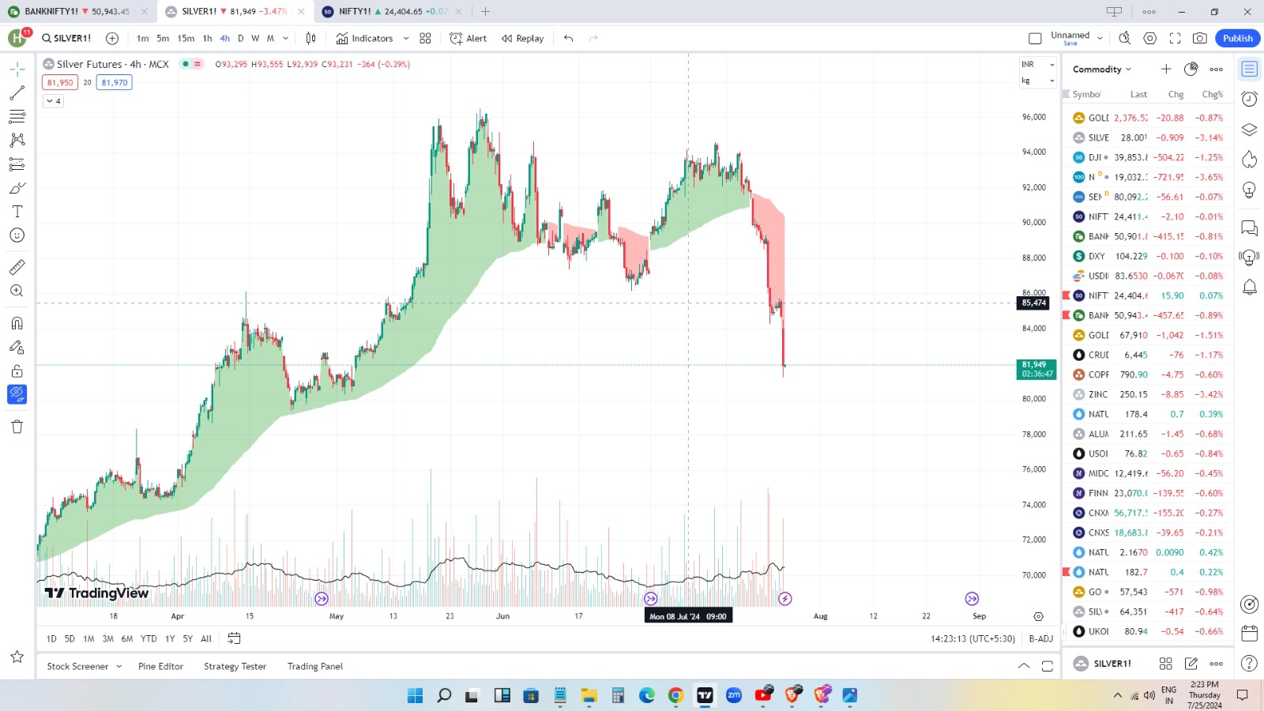Open the time interval dropdown chevron

pyautogui.click(x=286, y=38)
